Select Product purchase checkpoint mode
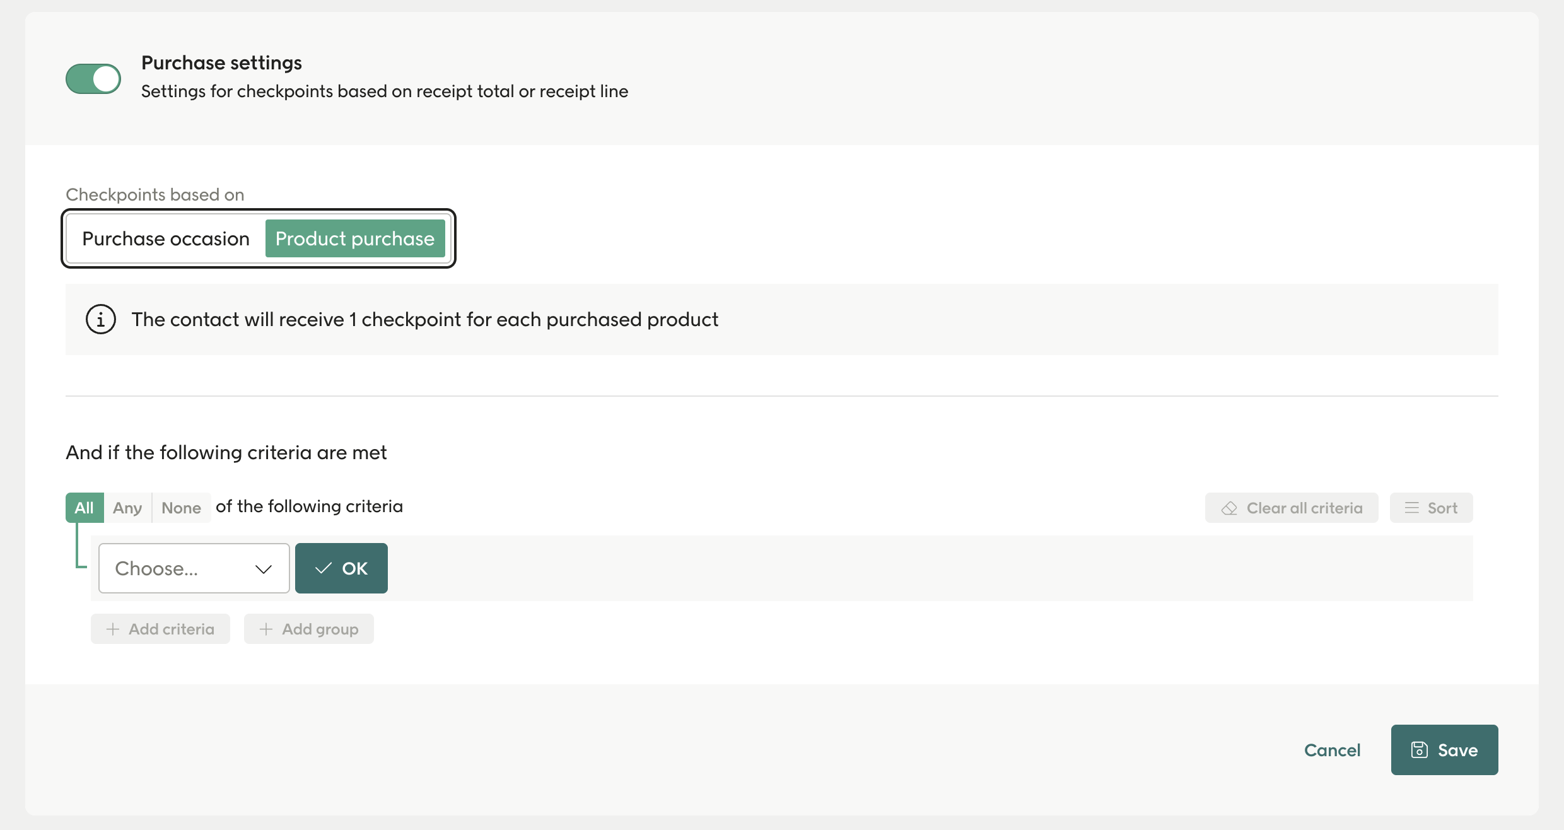This screenshot has height=830, width=1564. pos(355,238)
